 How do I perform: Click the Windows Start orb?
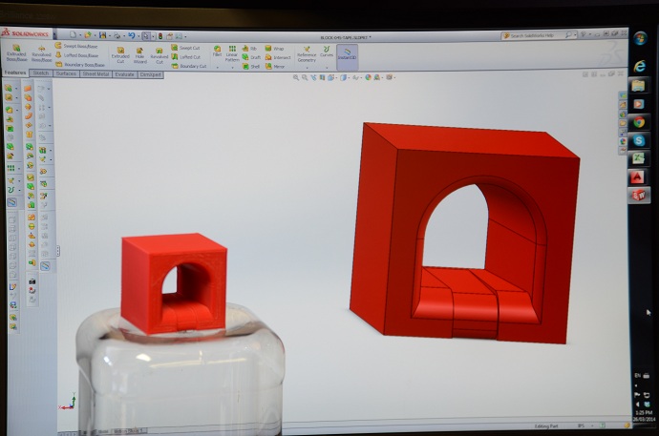[640, 38]
